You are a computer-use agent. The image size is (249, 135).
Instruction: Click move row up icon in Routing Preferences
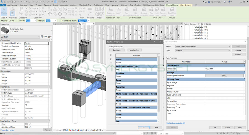click(x=111, y=55)
